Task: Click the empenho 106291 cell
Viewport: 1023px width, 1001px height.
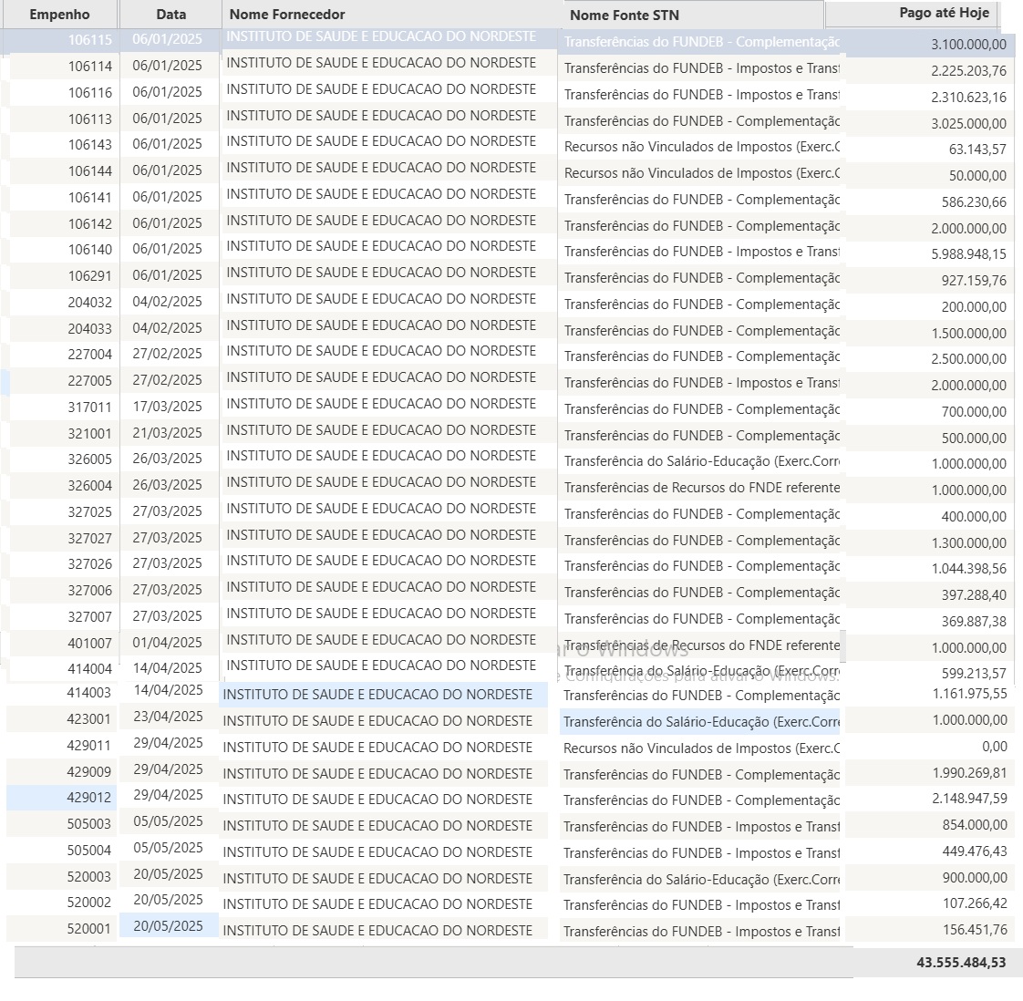Action: [89, 275]
